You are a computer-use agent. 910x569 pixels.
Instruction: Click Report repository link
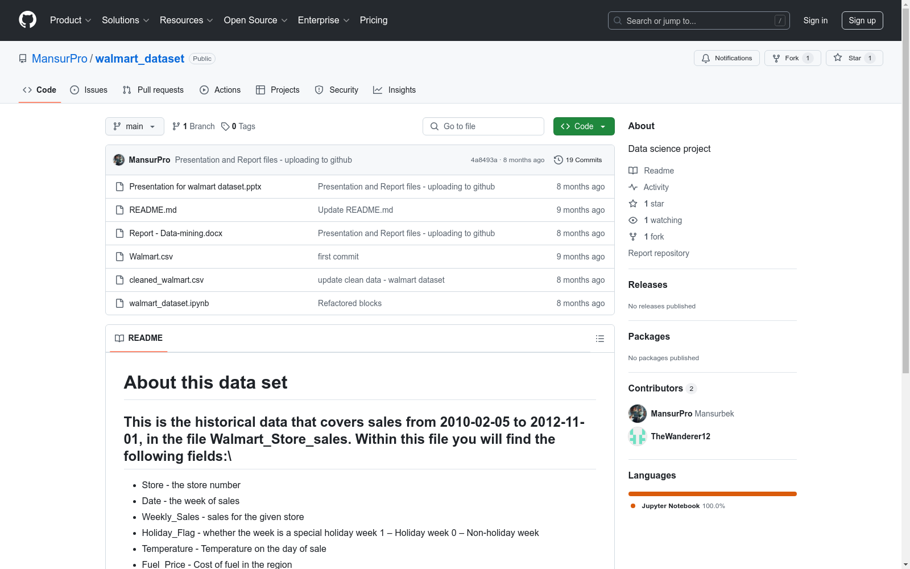tap(659, 253)
